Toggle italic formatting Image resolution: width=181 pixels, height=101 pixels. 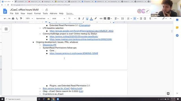click(x=83, y=19)
